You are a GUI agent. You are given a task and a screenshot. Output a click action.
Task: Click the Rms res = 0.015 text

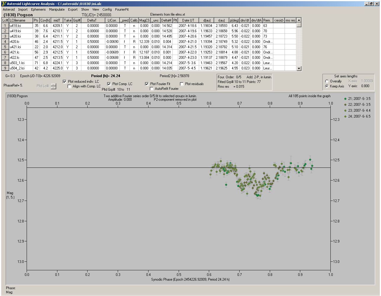(x=231, y=87)
